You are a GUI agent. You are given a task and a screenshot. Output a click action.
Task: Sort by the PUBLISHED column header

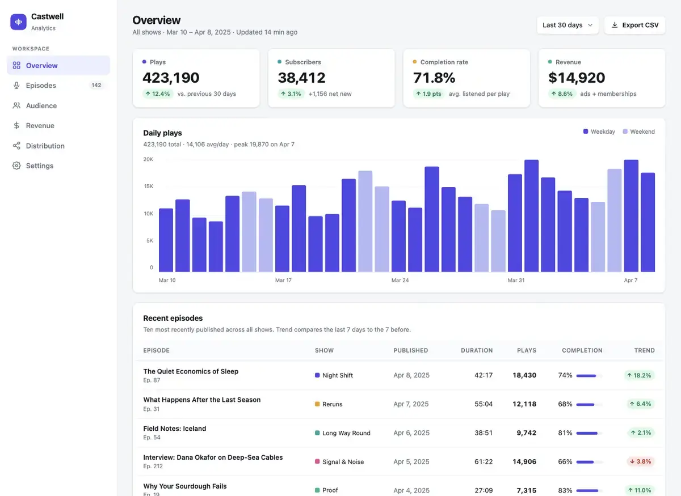pyautogui.click(x=411, y=350)
